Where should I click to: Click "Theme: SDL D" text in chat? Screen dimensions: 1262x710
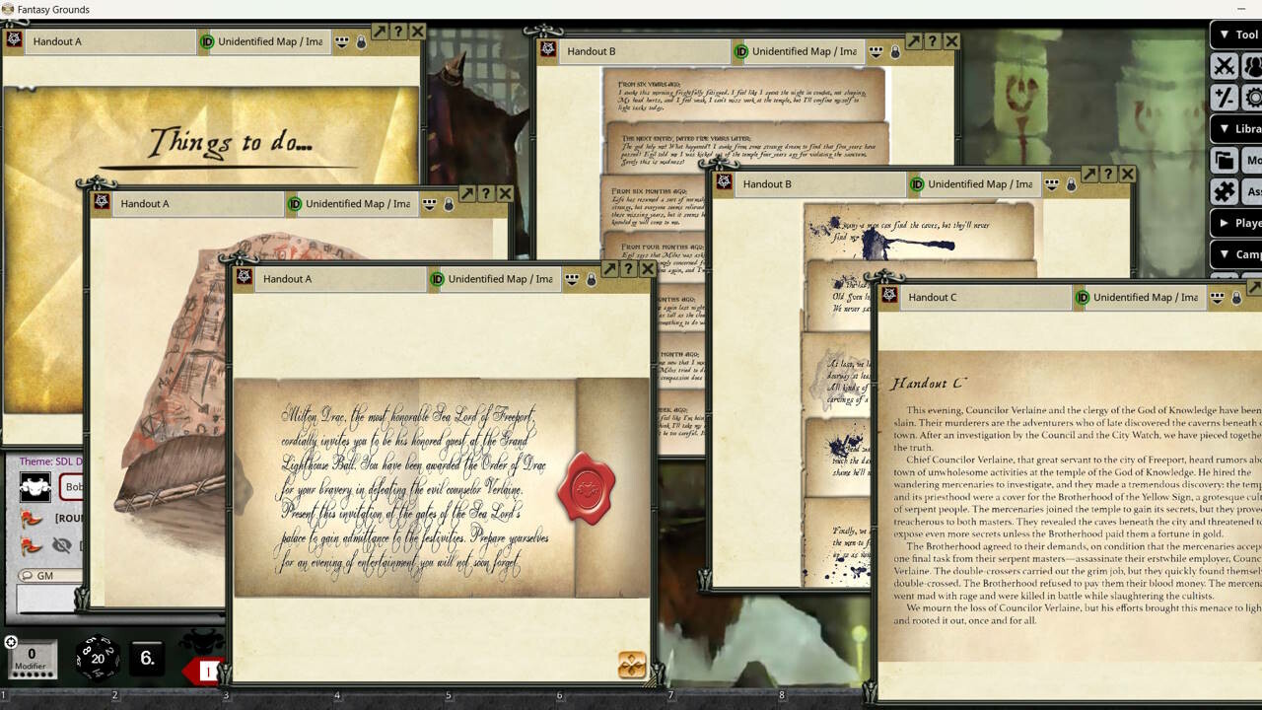click(51, 461)
